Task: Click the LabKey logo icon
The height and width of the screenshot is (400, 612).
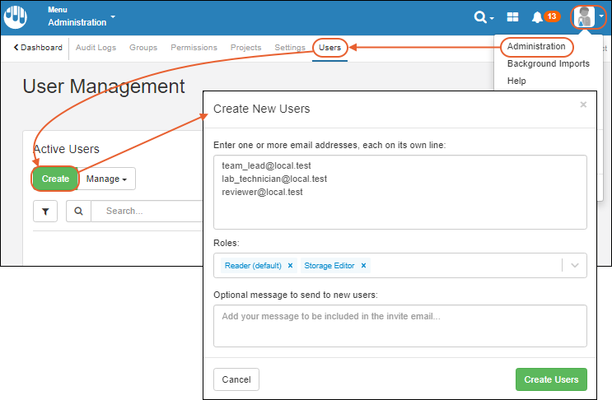Action: coord(16,17)
